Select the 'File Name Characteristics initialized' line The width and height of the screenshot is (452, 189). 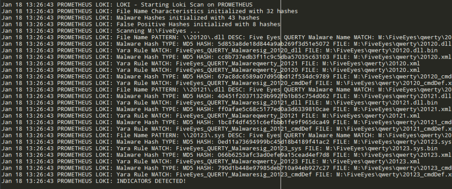pyautogui.click(x=149, y=11)
